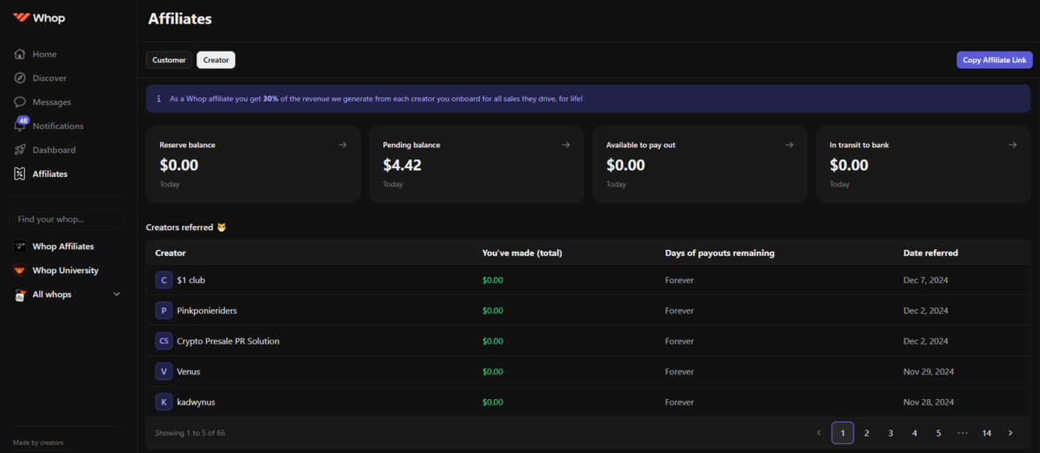Open the $1 club creator row
The width and height of the screenshot is (1040, 453).
tap(588, 280)
